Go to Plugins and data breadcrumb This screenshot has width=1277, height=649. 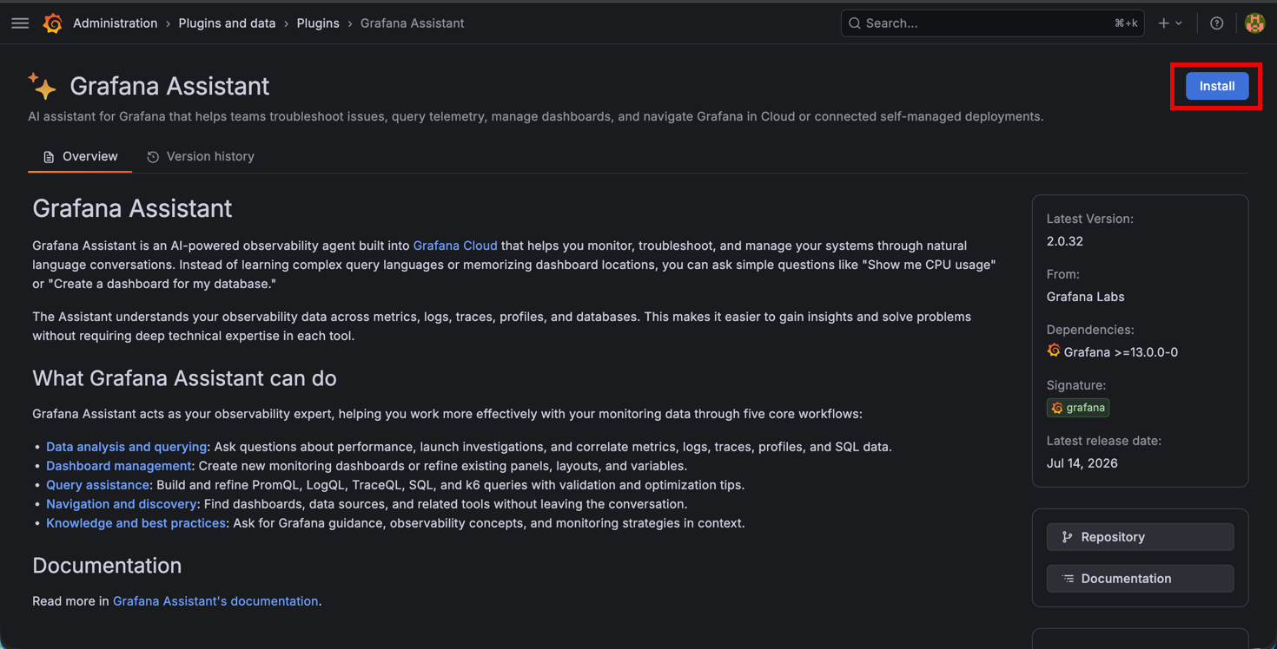tap(227, 23)
